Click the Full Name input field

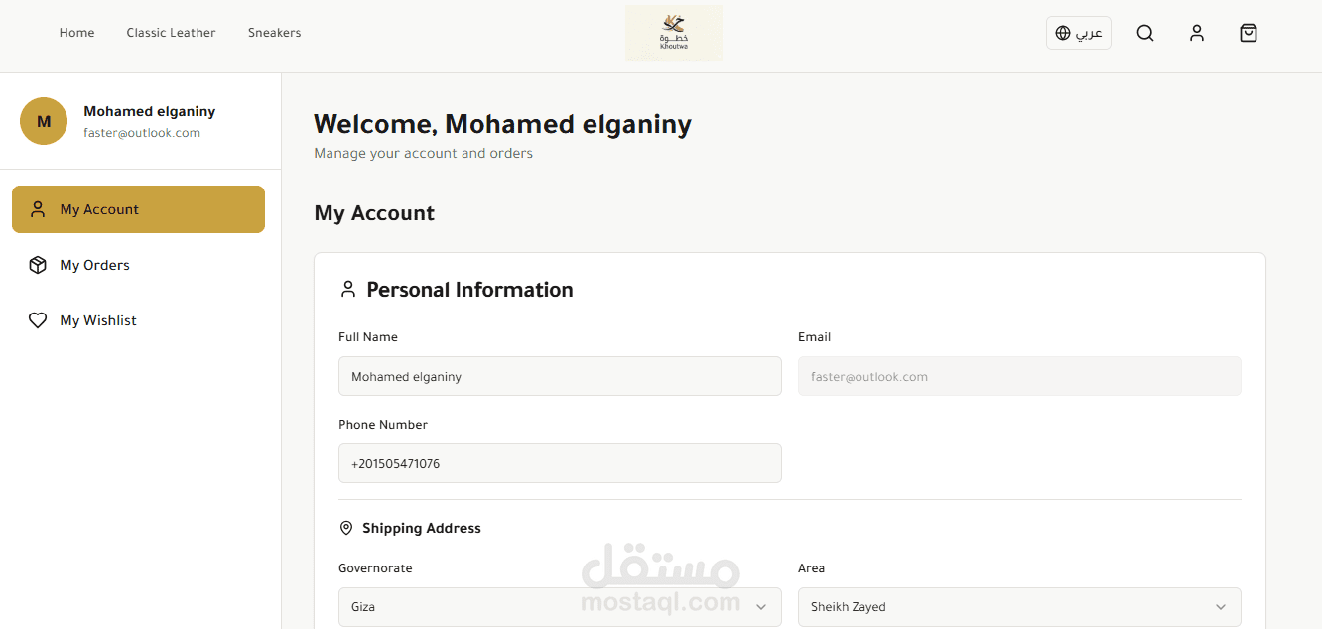tap(560, 377)
